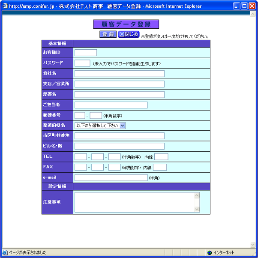258x258 pixels.
Task: Click the FAX 内線 extension field
Action: [x=160, y=167]
